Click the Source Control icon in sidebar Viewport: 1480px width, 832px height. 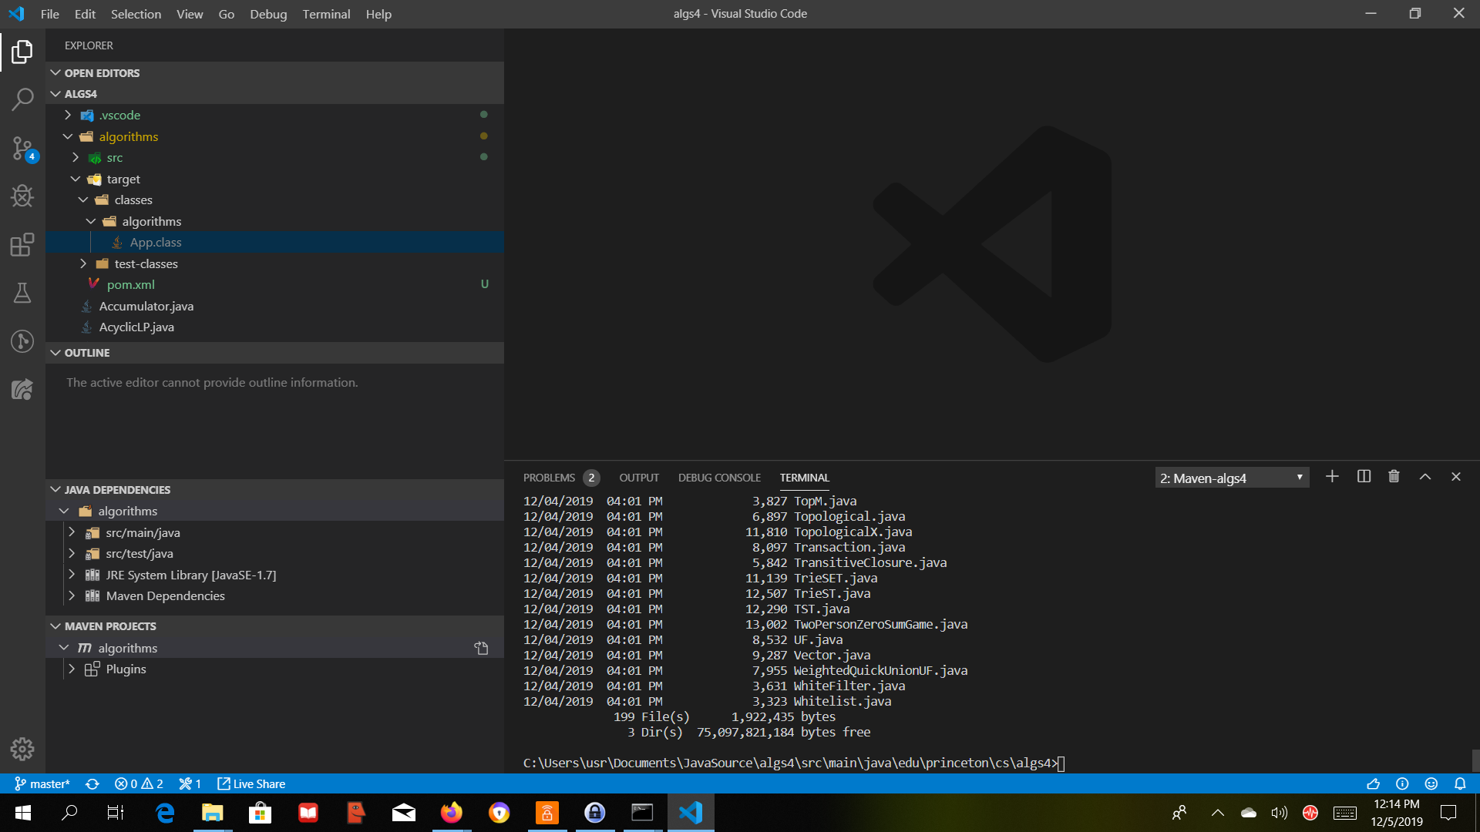click(22, 147)
